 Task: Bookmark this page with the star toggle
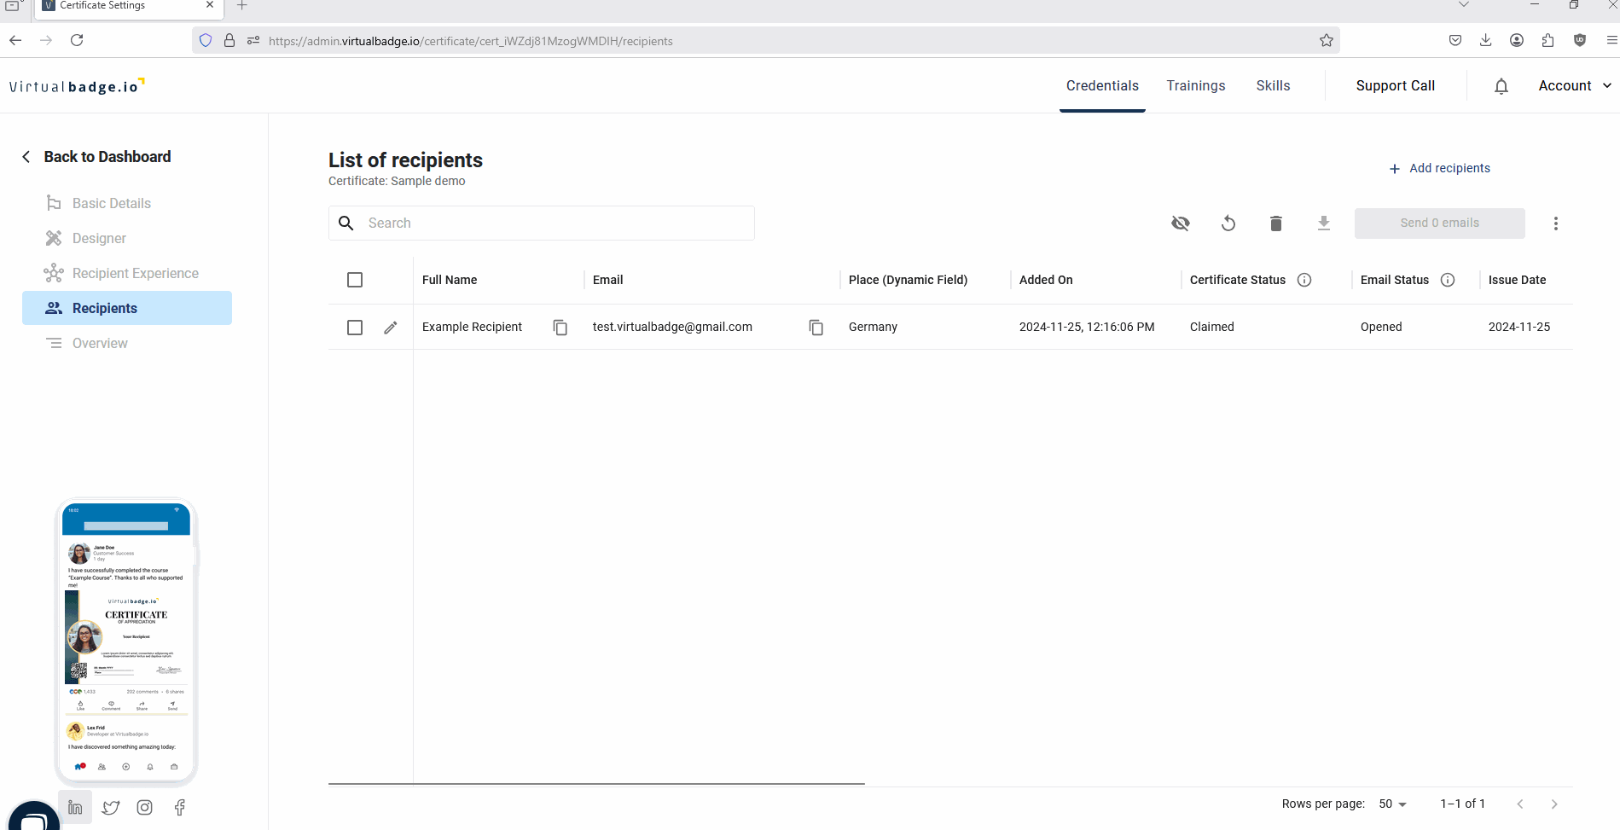(1327, 40)
